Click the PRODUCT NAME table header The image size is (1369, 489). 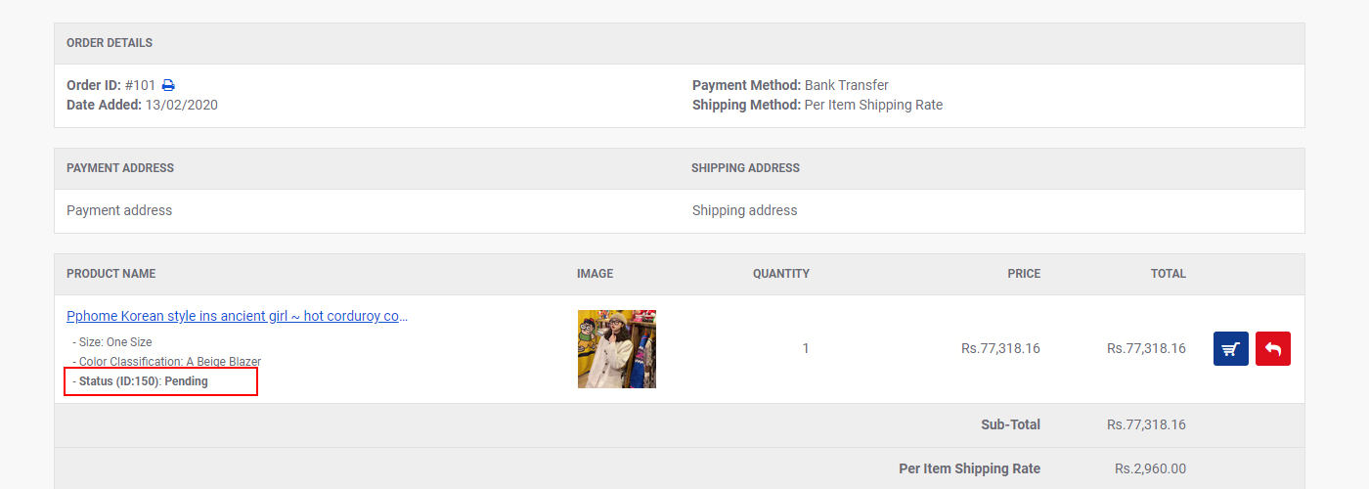111,274
